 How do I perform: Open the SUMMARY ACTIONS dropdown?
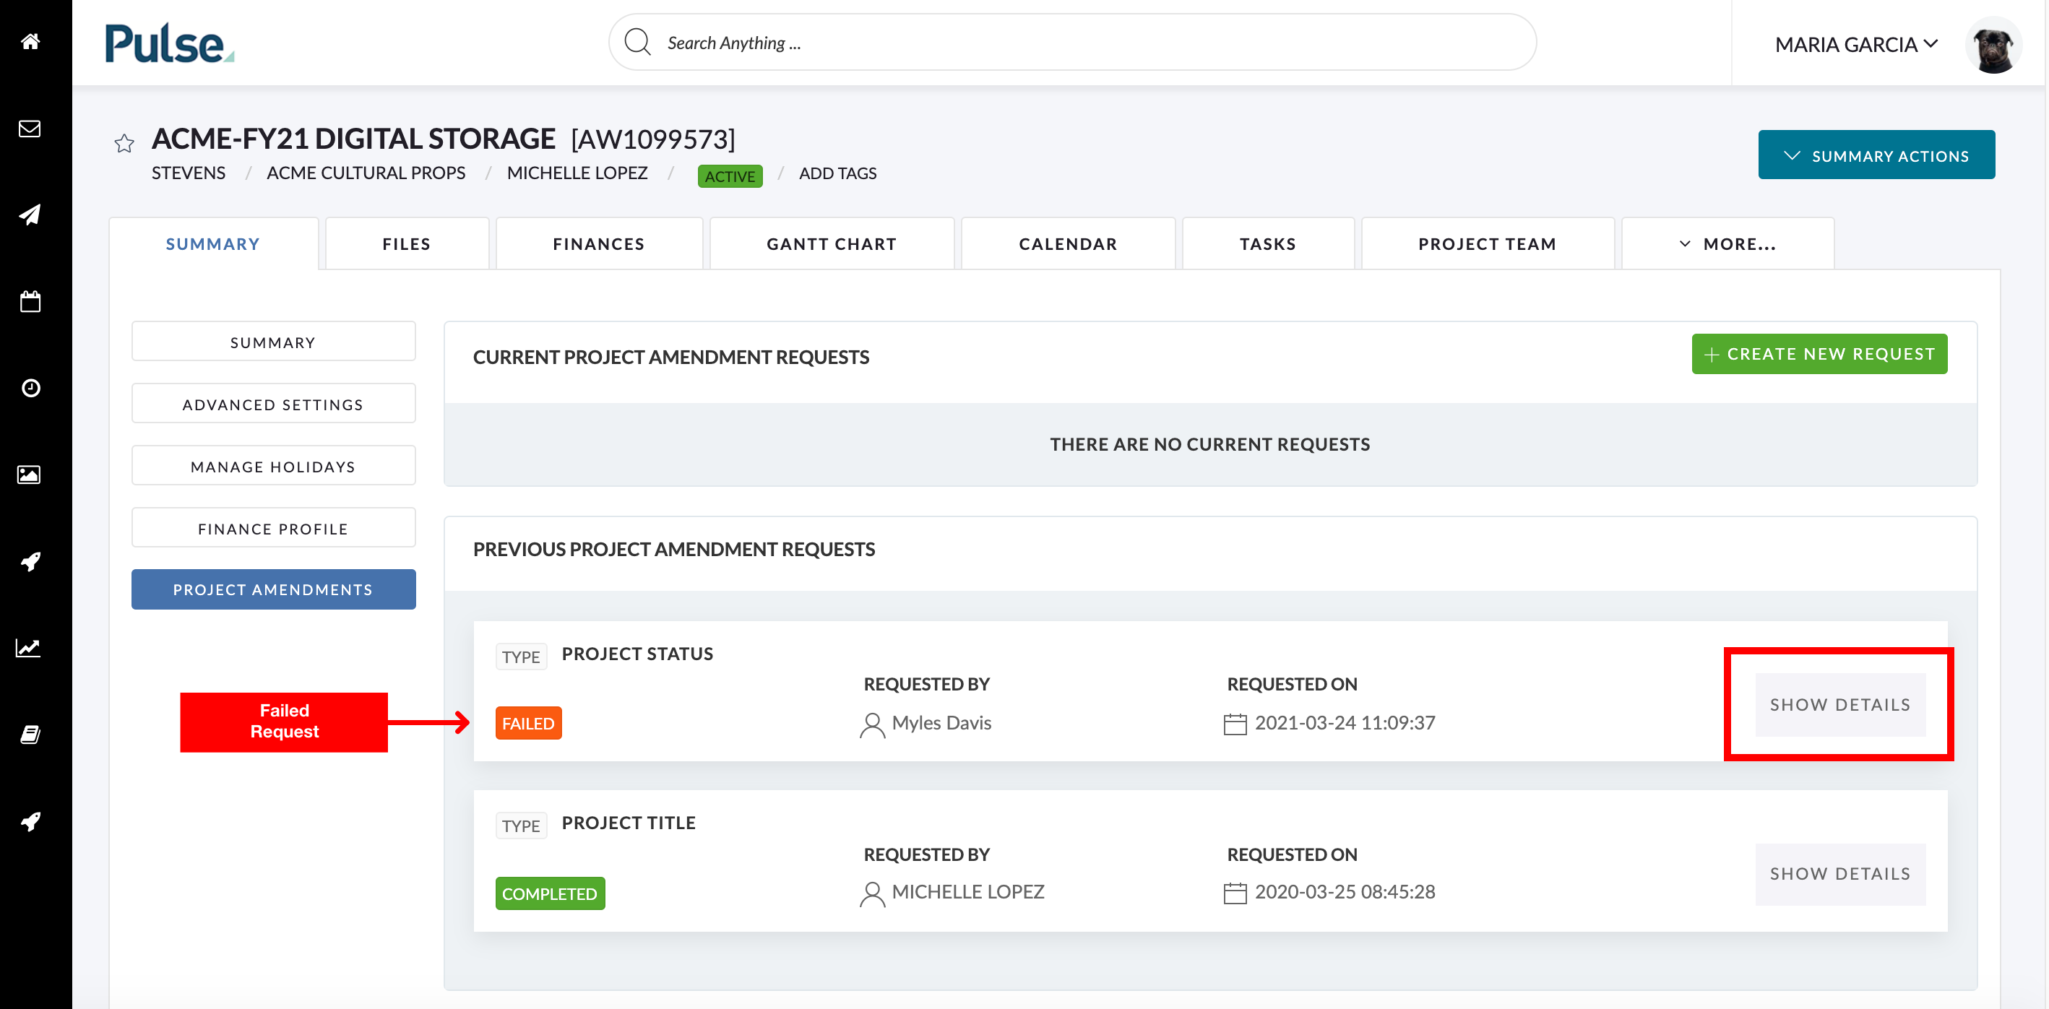[x=1876, y=155]
